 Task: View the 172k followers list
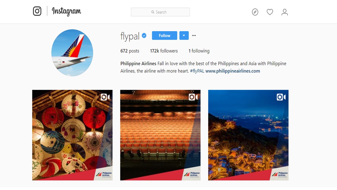click(164, 51)
